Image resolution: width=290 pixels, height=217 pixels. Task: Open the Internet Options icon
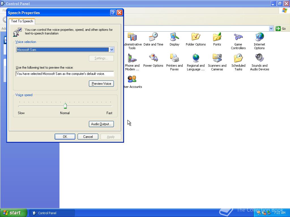tap(259, 37)
